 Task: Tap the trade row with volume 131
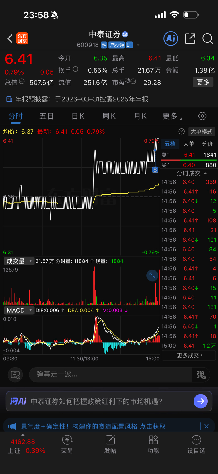[189, 307]
